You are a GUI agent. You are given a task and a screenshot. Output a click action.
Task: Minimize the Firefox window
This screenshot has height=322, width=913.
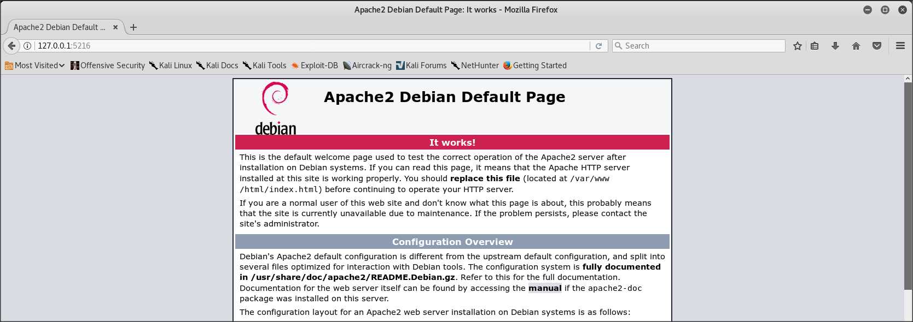[x=868, y=10]
